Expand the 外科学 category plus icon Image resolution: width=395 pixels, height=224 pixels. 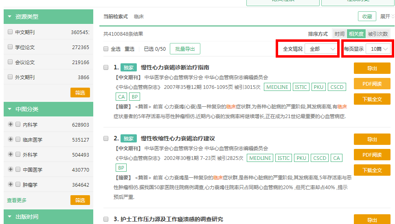point(11,155)
